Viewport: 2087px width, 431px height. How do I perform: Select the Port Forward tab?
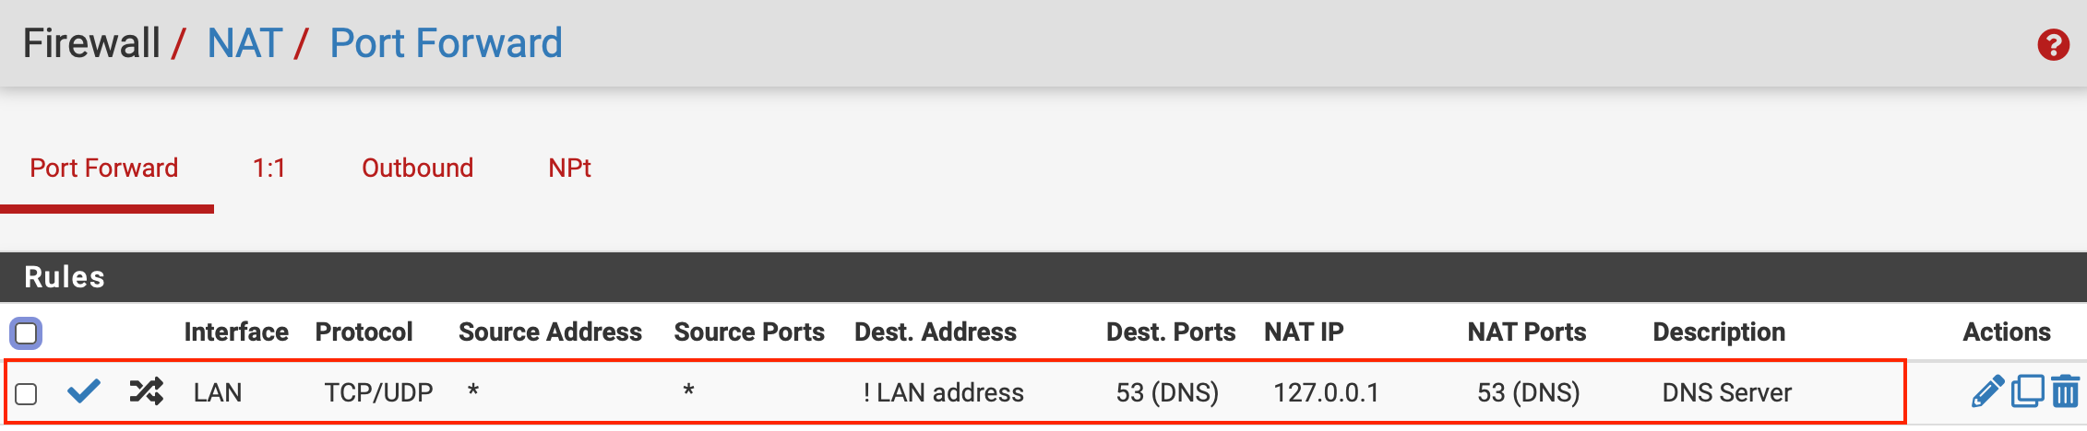[x=104, y=168]
